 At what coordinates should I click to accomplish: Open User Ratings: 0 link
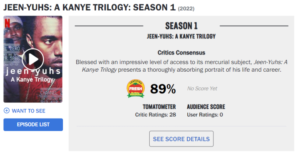click(x=205, y=115)
